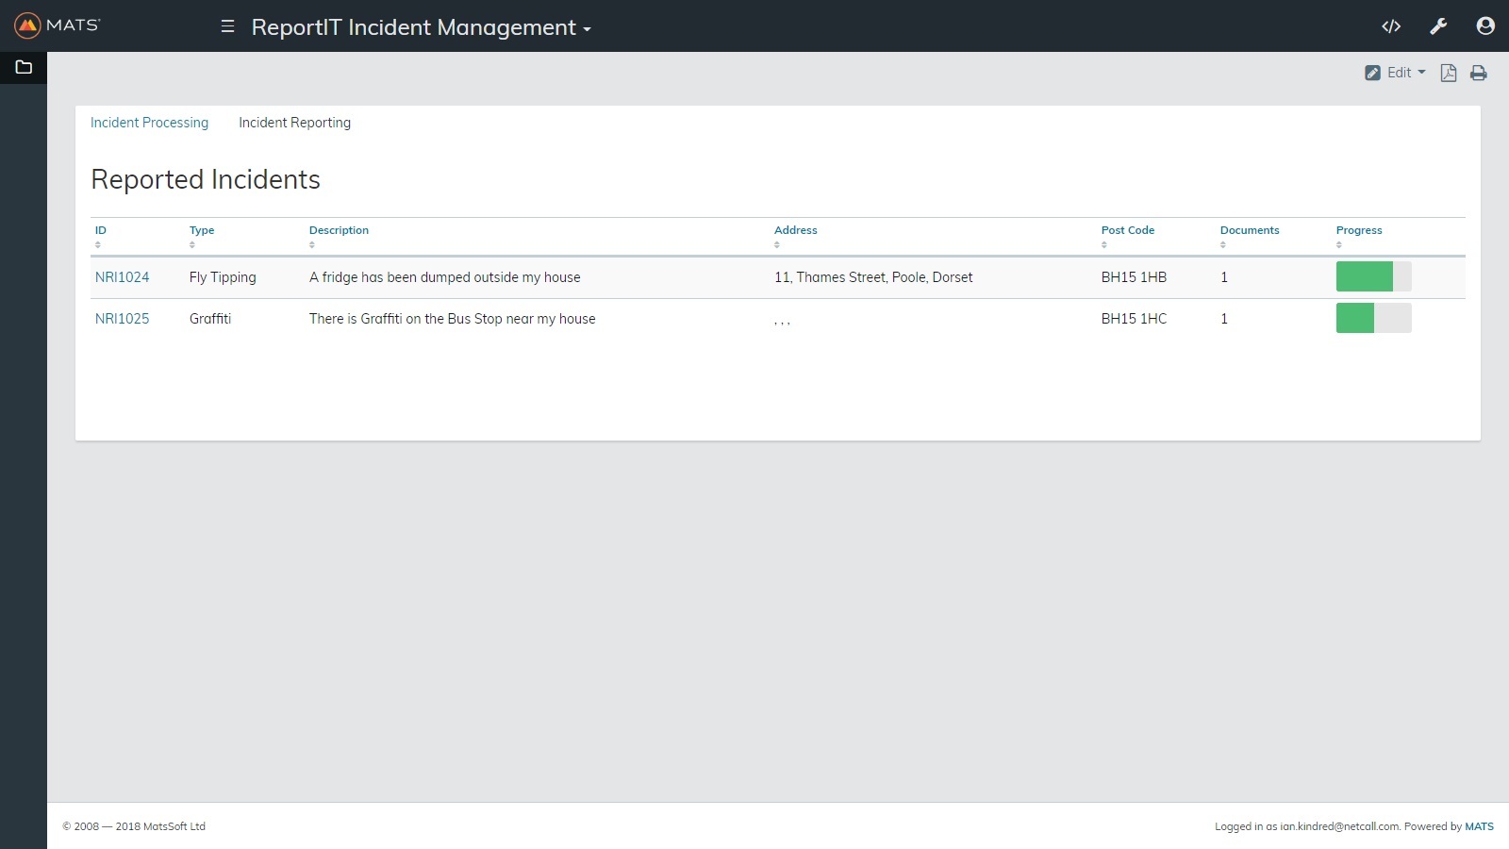This screenshot has height=849, width=1509.
Task: Click the MATS logo
Action: (x=58, y=25)
